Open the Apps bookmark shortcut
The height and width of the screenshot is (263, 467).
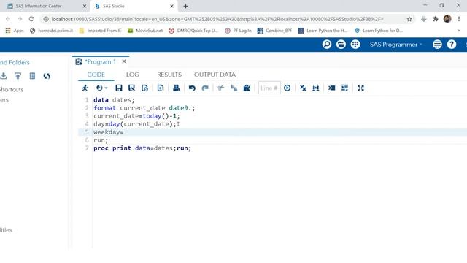click(x=15, y=31)
